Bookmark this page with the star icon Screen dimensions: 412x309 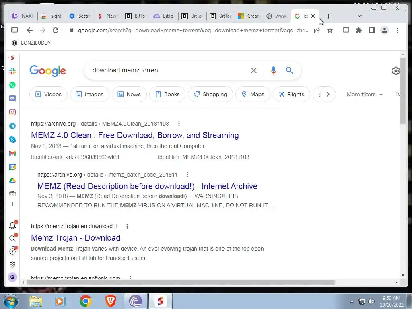330,31
